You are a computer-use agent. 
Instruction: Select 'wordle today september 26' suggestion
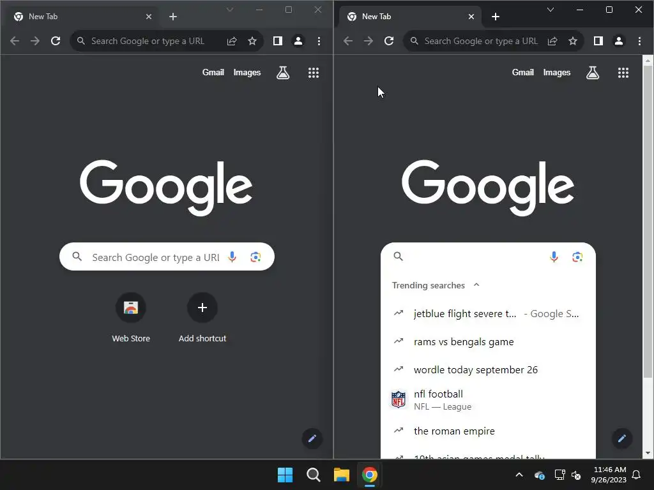coord(488,369)
